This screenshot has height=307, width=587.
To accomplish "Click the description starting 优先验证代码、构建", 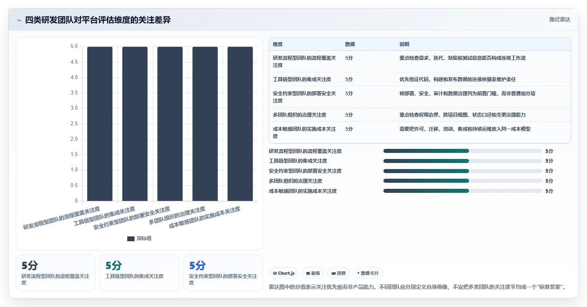I will click(x=458, y=79).
